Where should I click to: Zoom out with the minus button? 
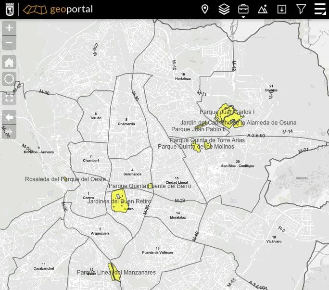click(x=9, y=43)
